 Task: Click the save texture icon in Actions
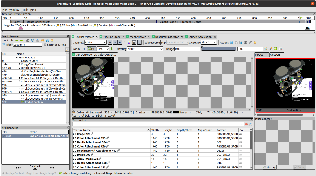231,42
